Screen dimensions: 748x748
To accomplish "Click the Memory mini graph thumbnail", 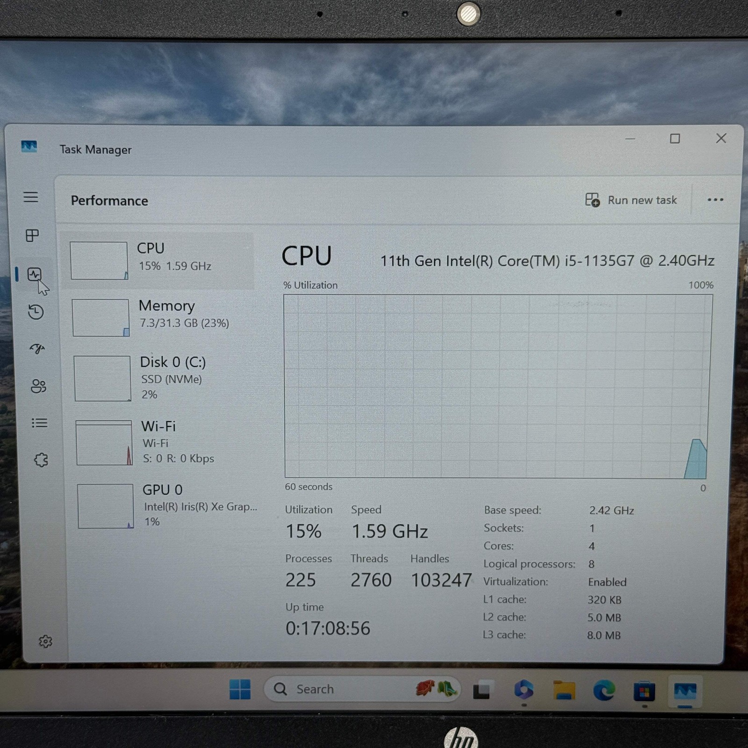I will coord(101,318).
